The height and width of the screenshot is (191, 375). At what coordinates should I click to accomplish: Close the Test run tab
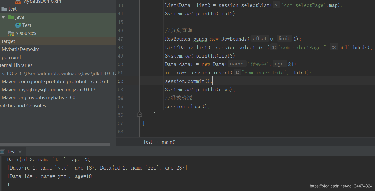20,152
